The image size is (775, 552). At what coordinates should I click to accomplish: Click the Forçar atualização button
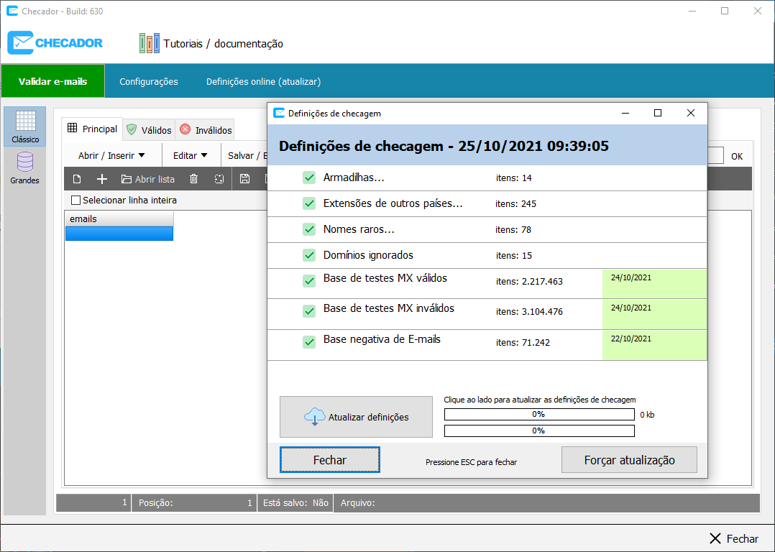point(629,459)
